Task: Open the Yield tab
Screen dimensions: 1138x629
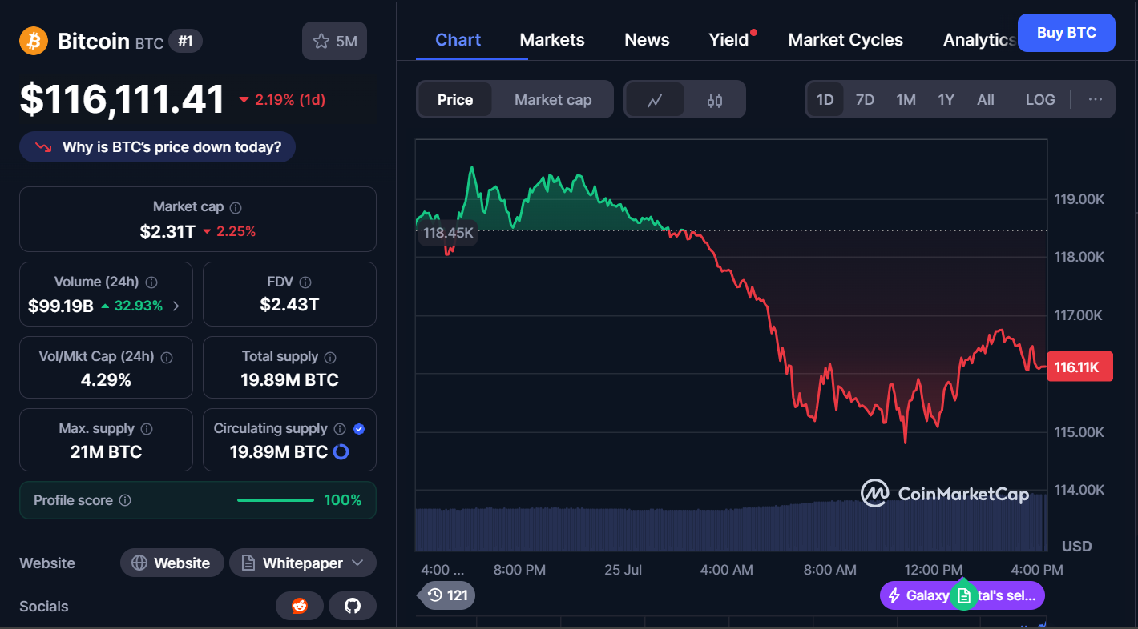Action: (x=729, y=40)
